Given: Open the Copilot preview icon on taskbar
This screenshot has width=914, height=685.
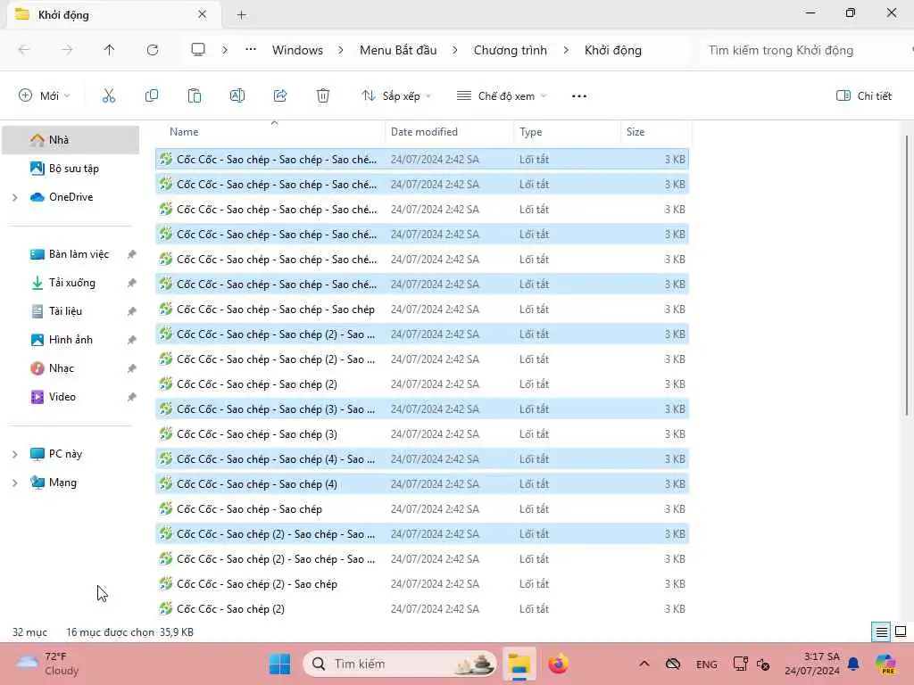Looking at the screenshot, I should (x=886, y=664).
